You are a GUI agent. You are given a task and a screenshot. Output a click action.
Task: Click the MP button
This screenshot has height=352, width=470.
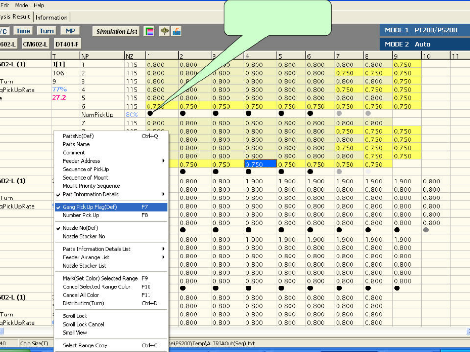point(70,31)
